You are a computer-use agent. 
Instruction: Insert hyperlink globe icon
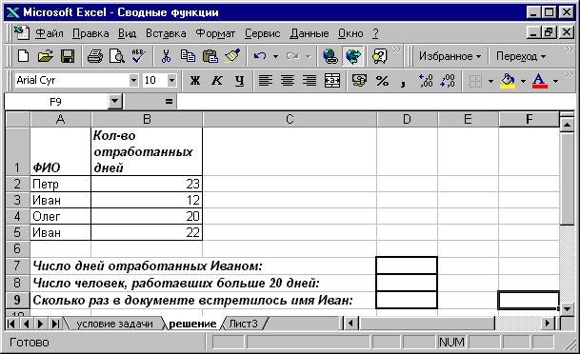click(x=330, y=56)
